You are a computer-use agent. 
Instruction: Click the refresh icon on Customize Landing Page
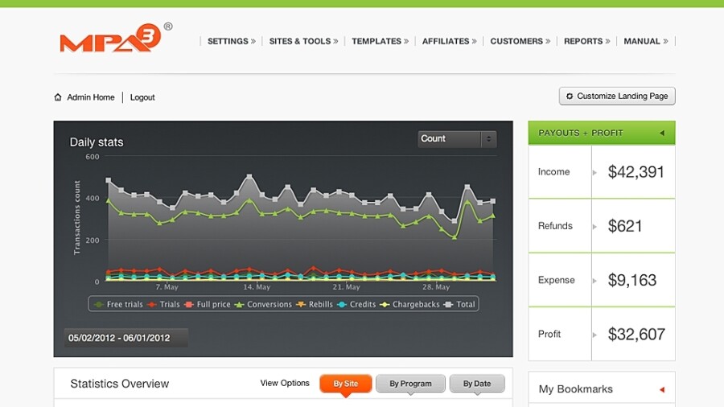pyautogui.click(x=570, y=97)
